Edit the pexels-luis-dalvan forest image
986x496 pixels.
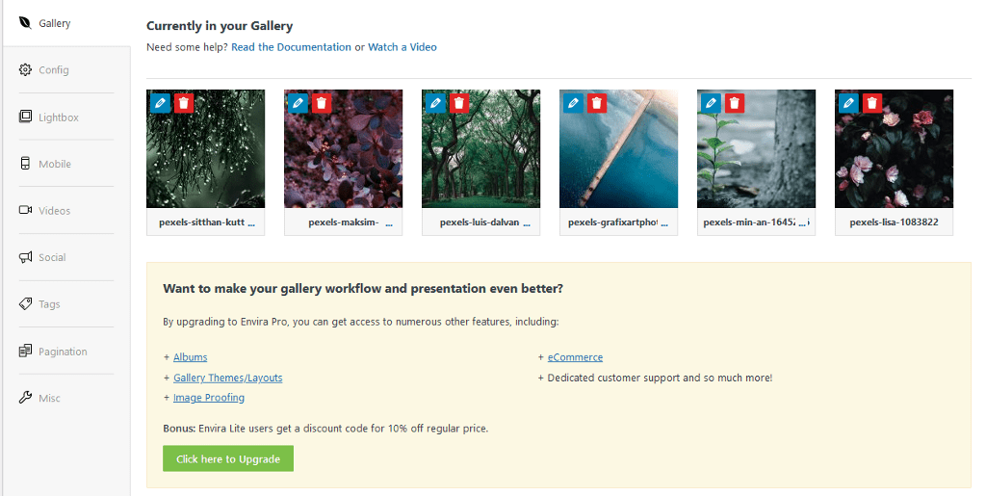point(435,103)
